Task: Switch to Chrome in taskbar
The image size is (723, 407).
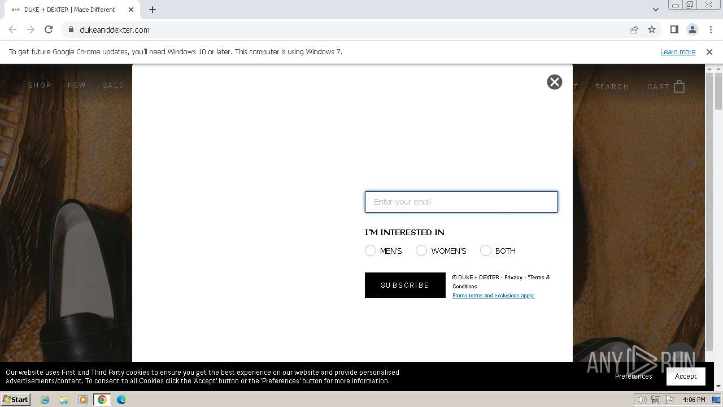Action: coord(102,400)
